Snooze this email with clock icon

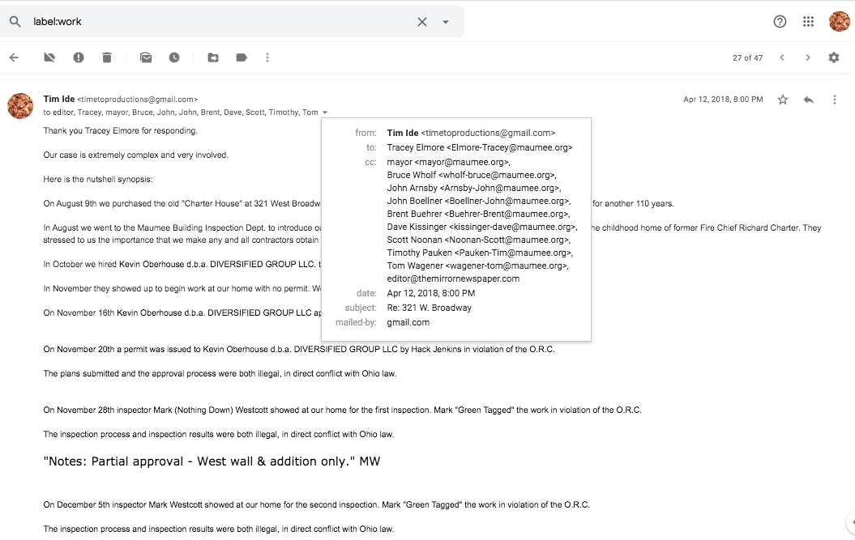pyautogui.click(x=174, y=57)
